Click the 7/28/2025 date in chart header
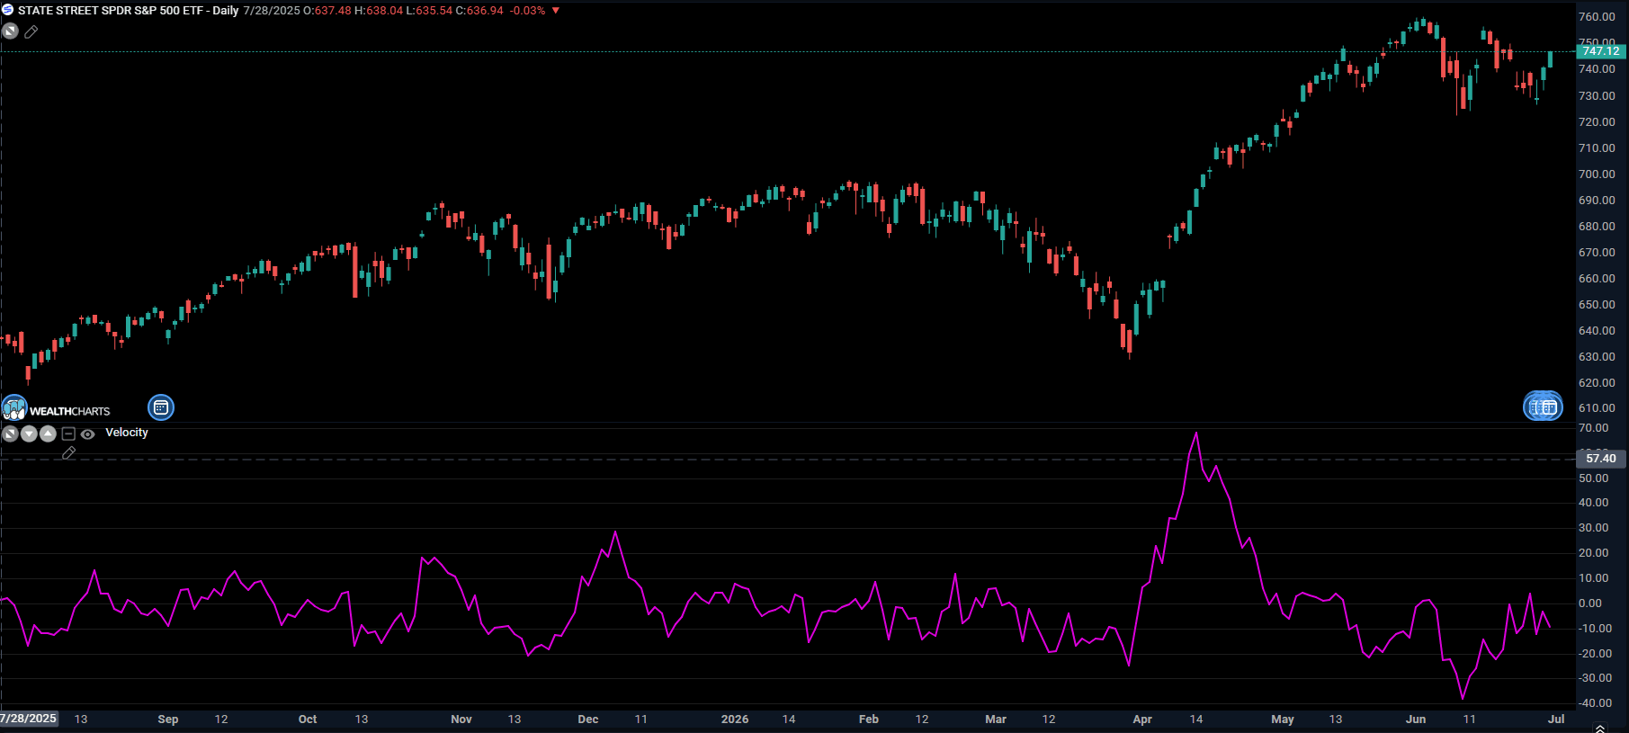 [272, 11]
